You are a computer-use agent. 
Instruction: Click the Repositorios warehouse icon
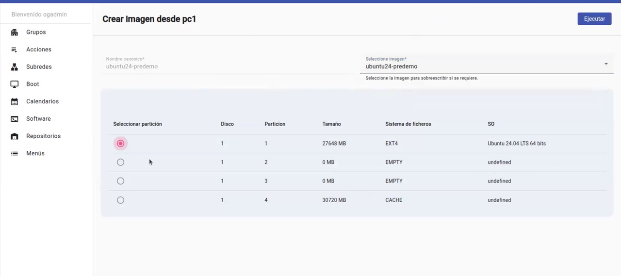15,136
